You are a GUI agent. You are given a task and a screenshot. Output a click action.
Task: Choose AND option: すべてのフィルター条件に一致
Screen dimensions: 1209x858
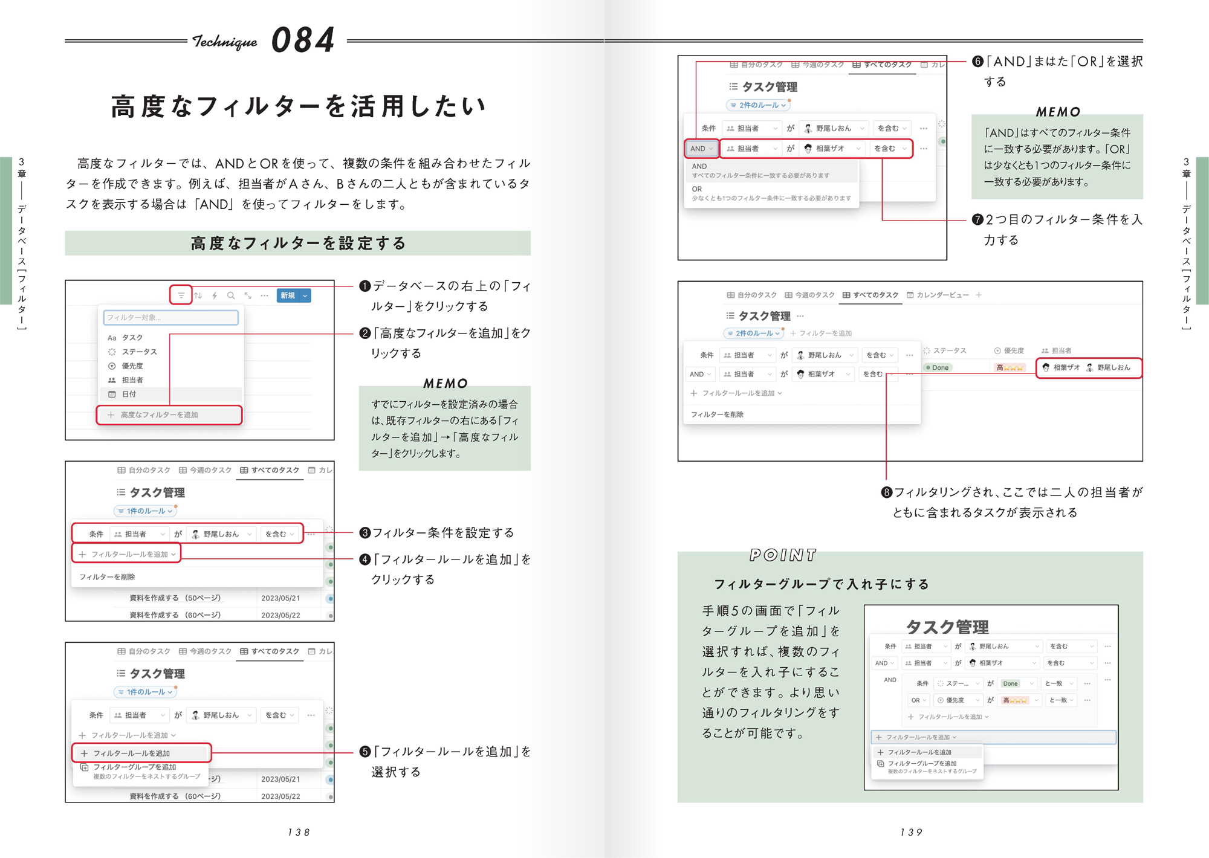tap(771, 170)
